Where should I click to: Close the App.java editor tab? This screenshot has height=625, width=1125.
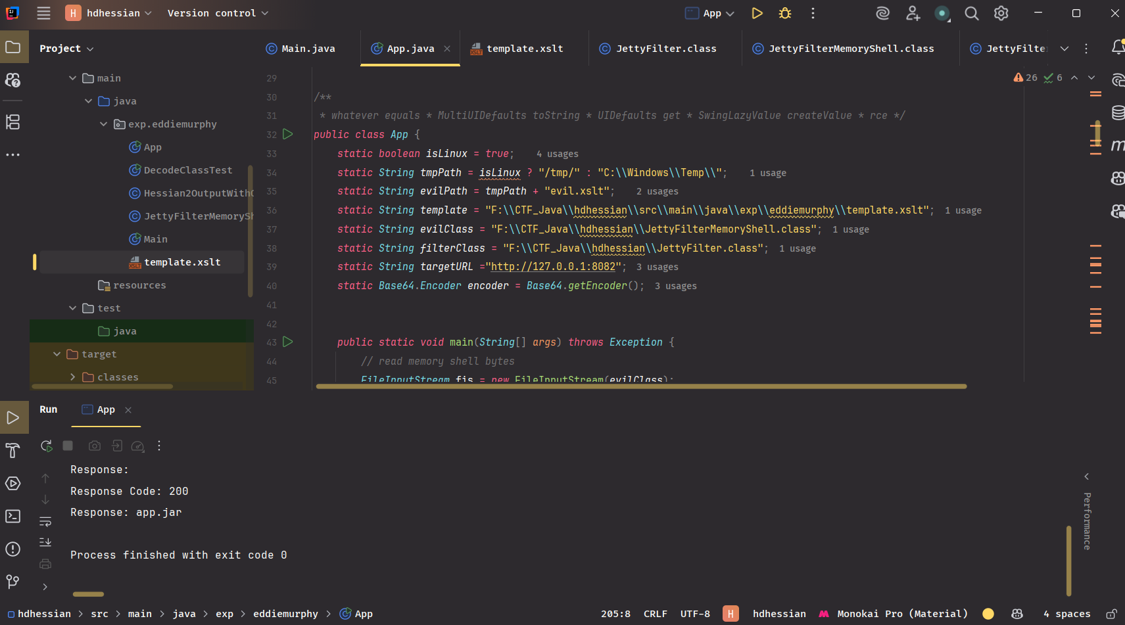[447, 49]
